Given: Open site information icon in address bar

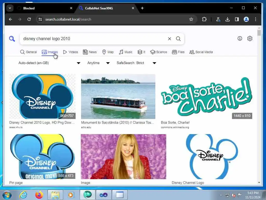Looking at the screenshot, I should tap(40, 19).
